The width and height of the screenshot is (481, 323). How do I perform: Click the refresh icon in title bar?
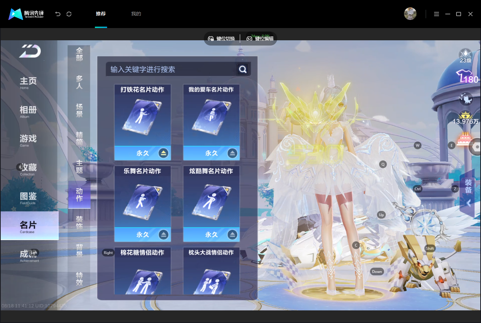(69, 14)
